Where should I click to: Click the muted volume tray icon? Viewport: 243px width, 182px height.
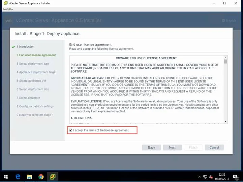(x=211, y=177)
